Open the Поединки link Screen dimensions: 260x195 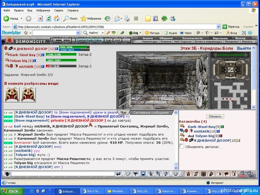pyautogui.click(x=232, y=42)
